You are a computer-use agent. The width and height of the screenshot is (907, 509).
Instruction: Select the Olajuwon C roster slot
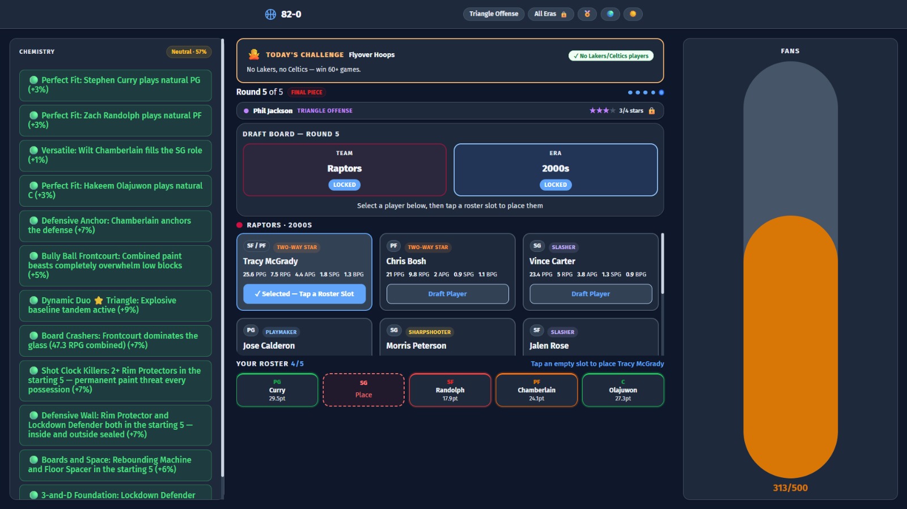click(x=623, y=390)
